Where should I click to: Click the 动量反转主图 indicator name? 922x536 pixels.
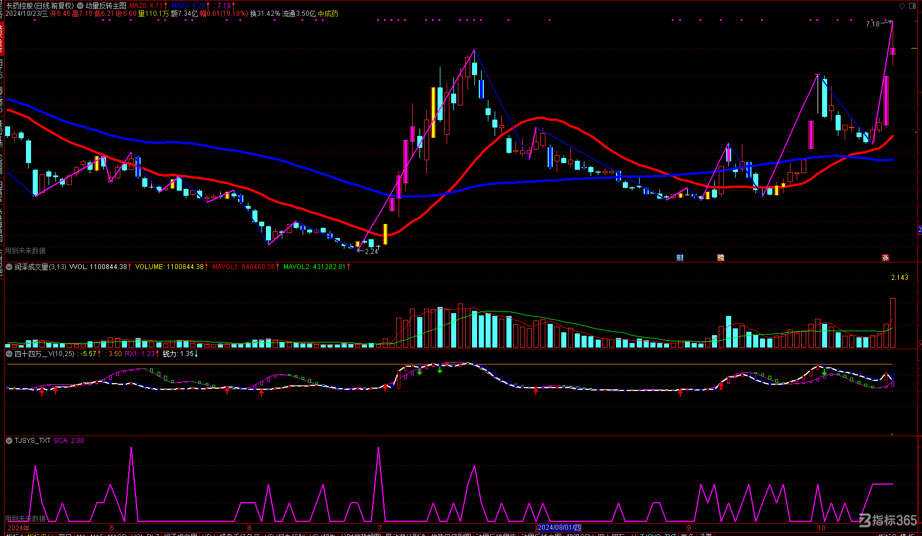[x=106, y=6]
